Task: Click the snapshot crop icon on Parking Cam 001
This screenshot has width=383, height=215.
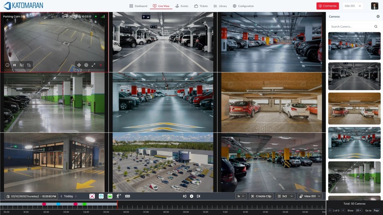Action: (29, 65)
